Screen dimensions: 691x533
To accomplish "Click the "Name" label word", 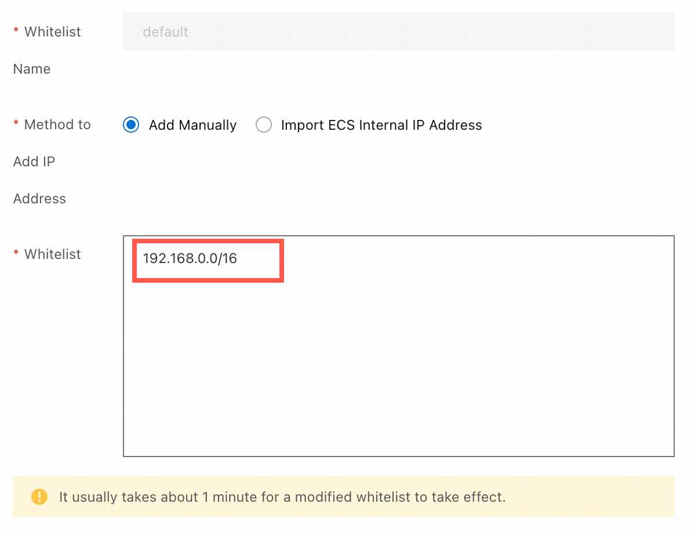I will coord(32,69).
